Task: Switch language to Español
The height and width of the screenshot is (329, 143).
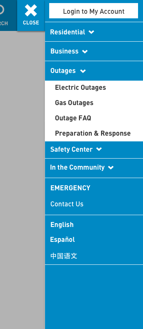Action: [x=63, y=240]
